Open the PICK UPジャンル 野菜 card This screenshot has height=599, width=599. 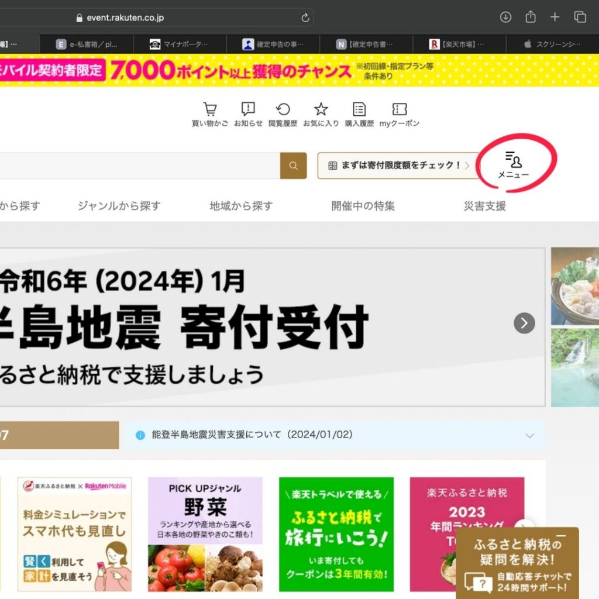click(205, 534)
